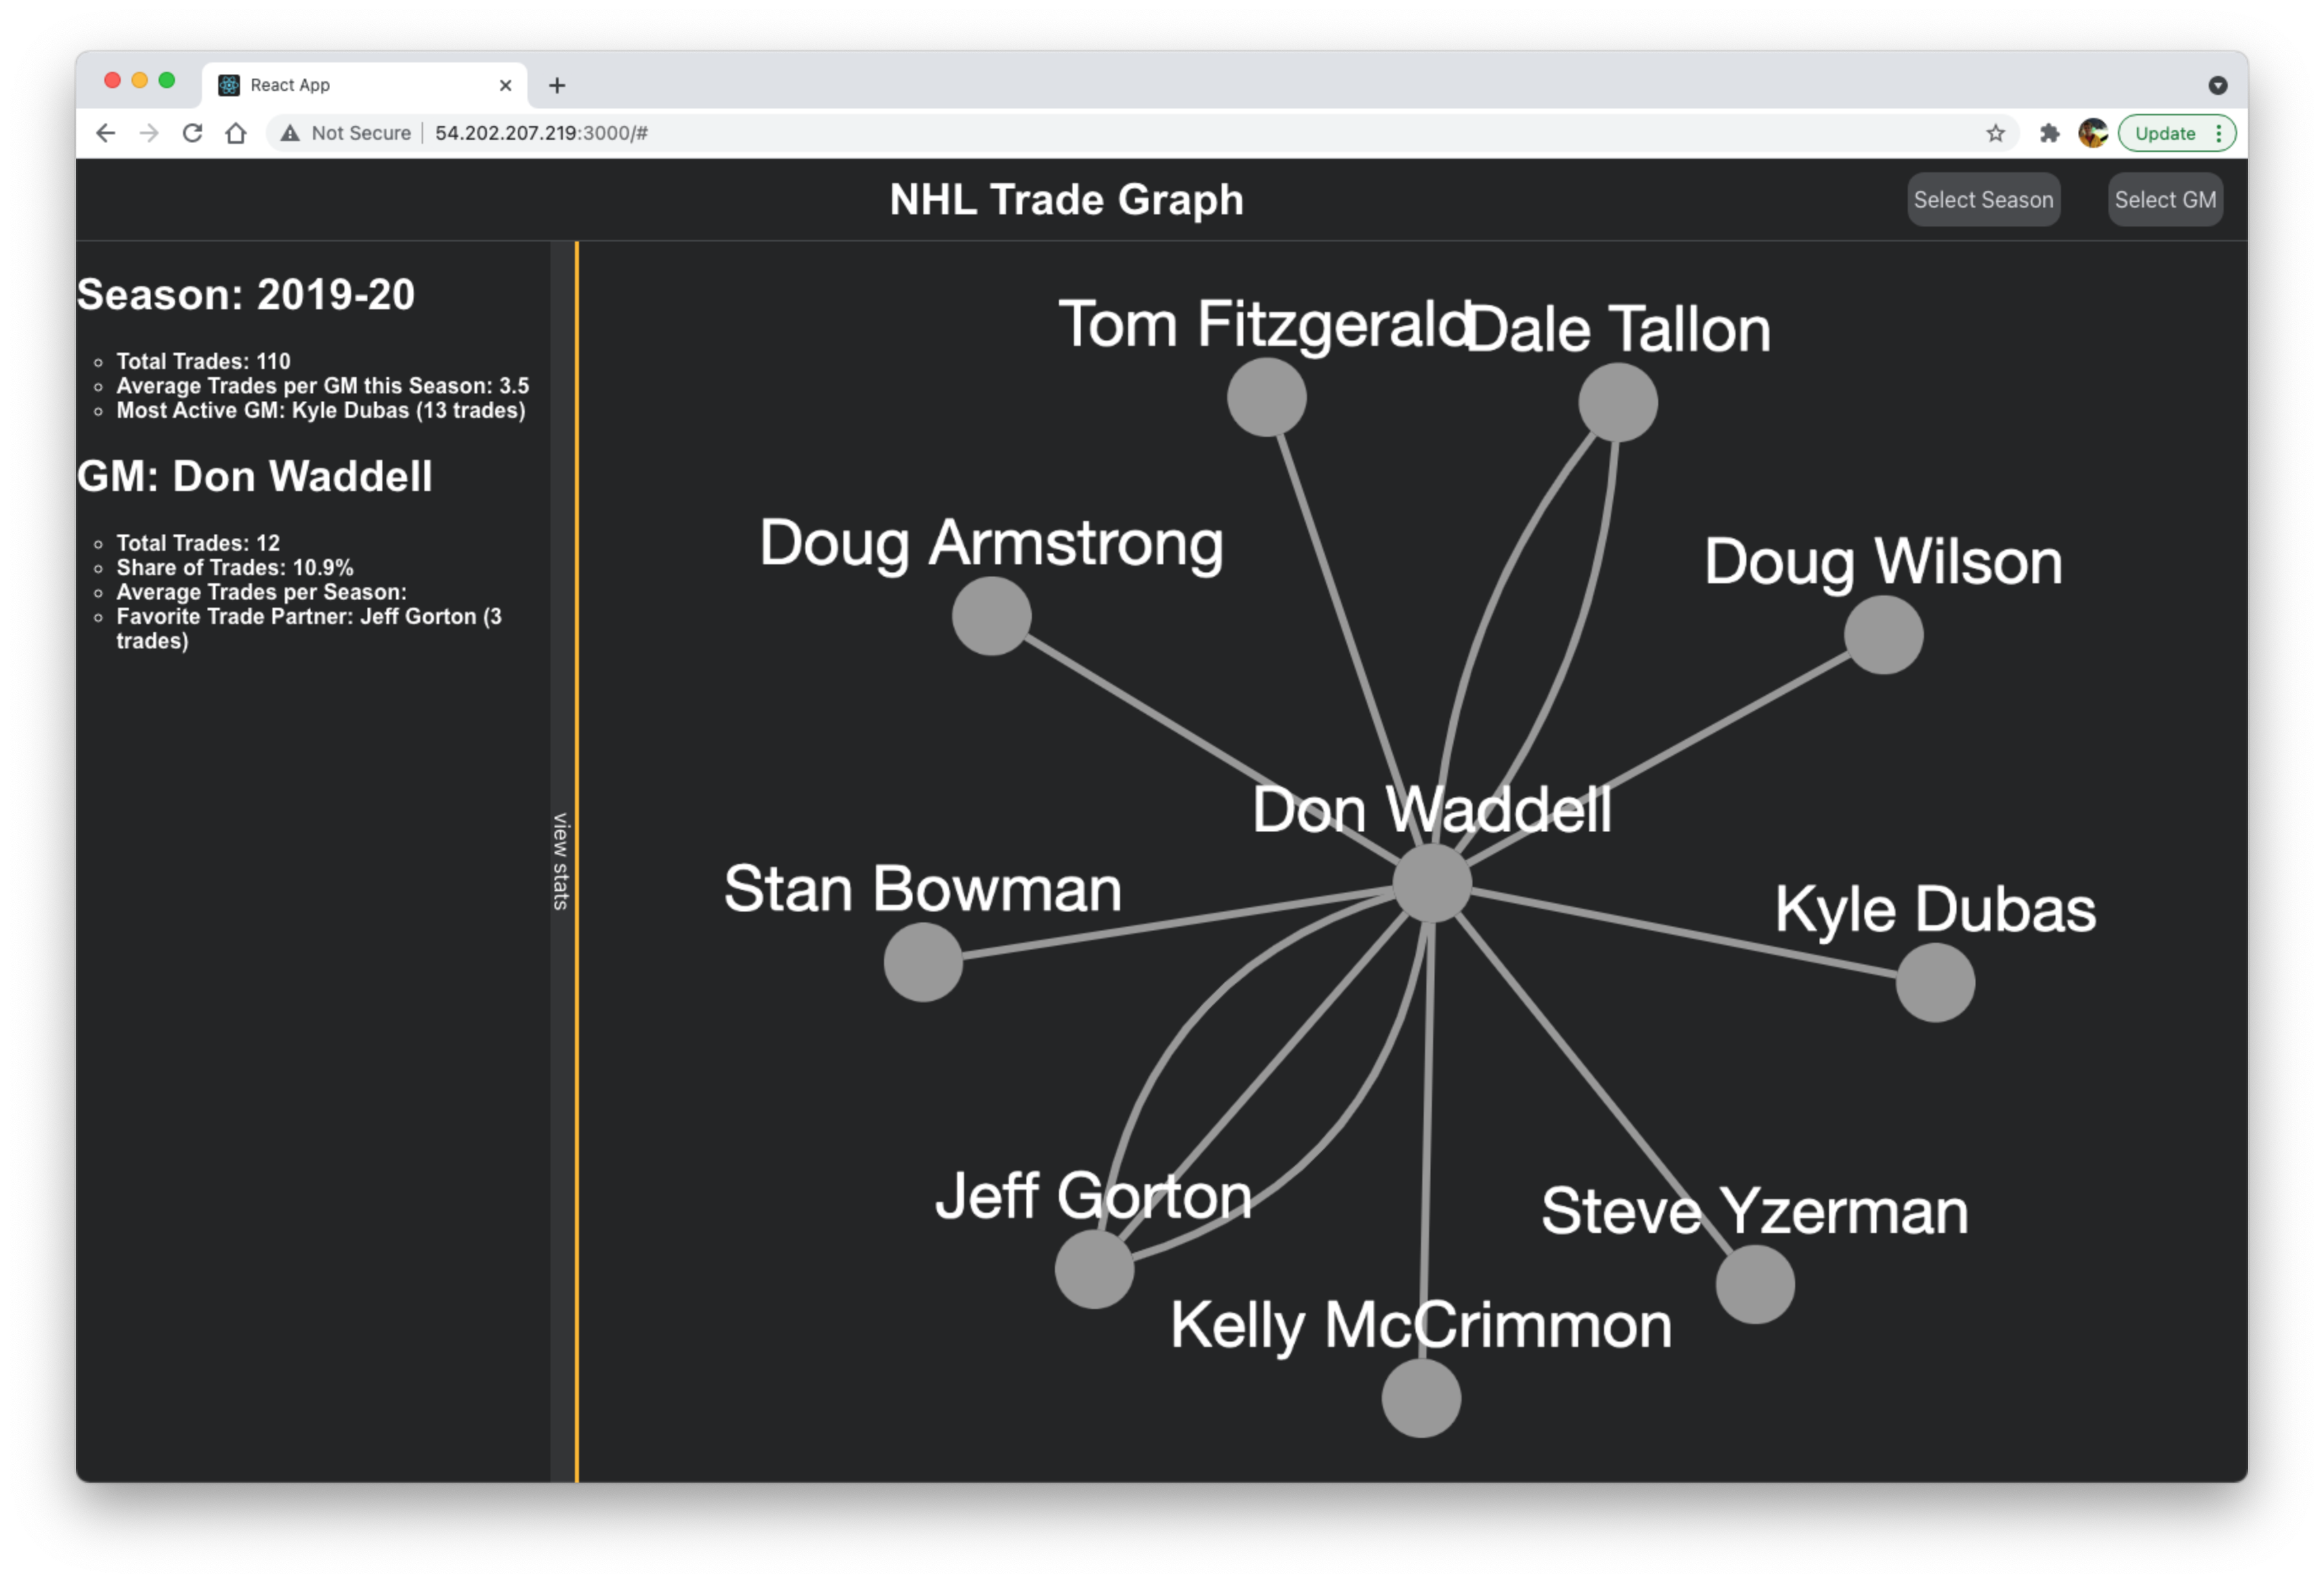The height and width of the screenshot is (1583, 2324).
Task: Click the Steve Yzerman graph node
Action: [1755, 1284]
